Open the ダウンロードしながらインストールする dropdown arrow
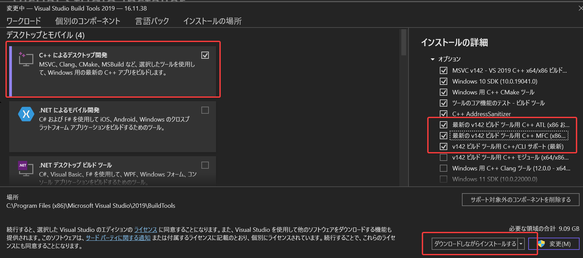The height and width of the screenshot is (258, 583). click(x=521, y=244)
